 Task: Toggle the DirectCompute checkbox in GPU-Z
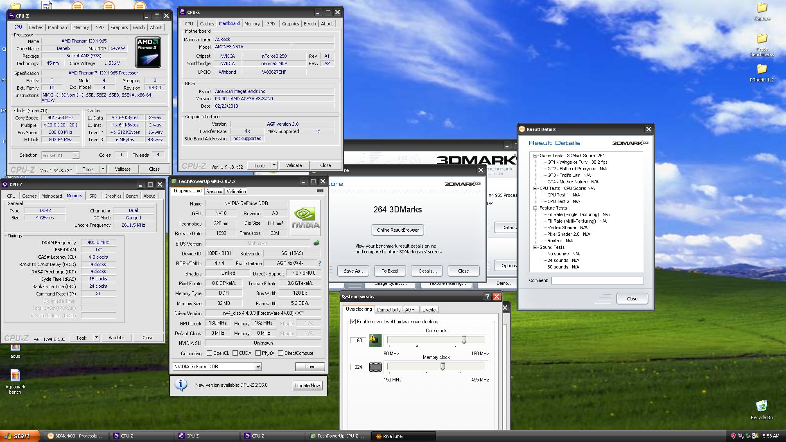(280, 353)
